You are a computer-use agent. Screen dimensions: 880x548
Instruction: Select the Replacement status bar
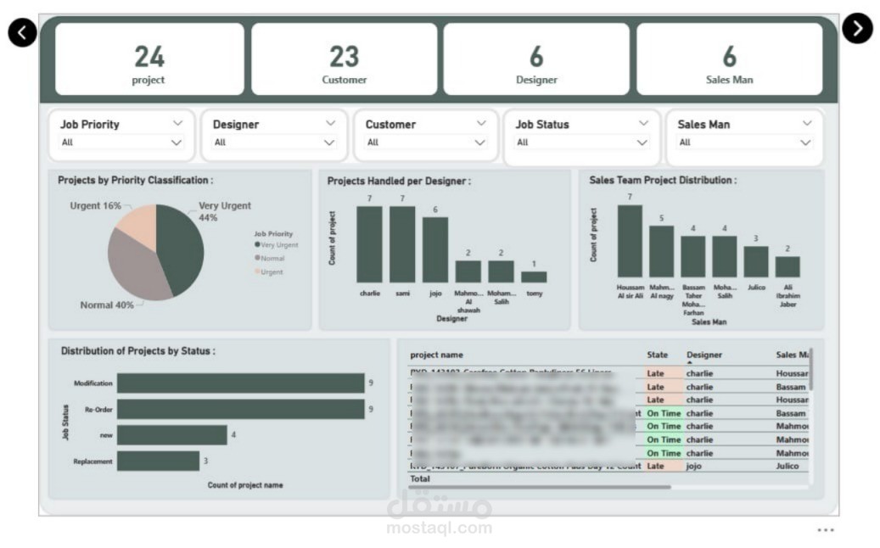tap(159, 461)
